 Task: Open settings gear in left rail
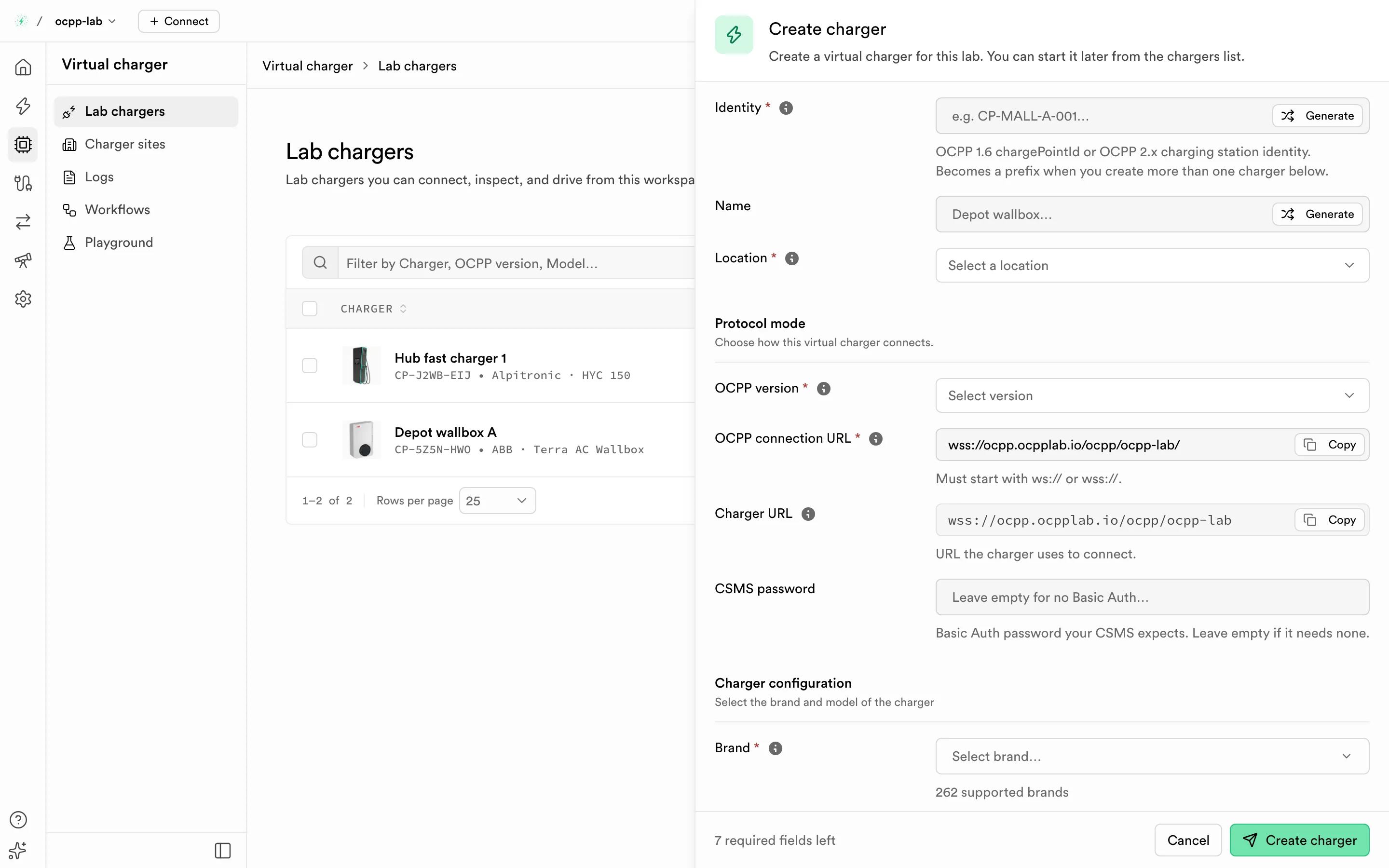point(23,298)
